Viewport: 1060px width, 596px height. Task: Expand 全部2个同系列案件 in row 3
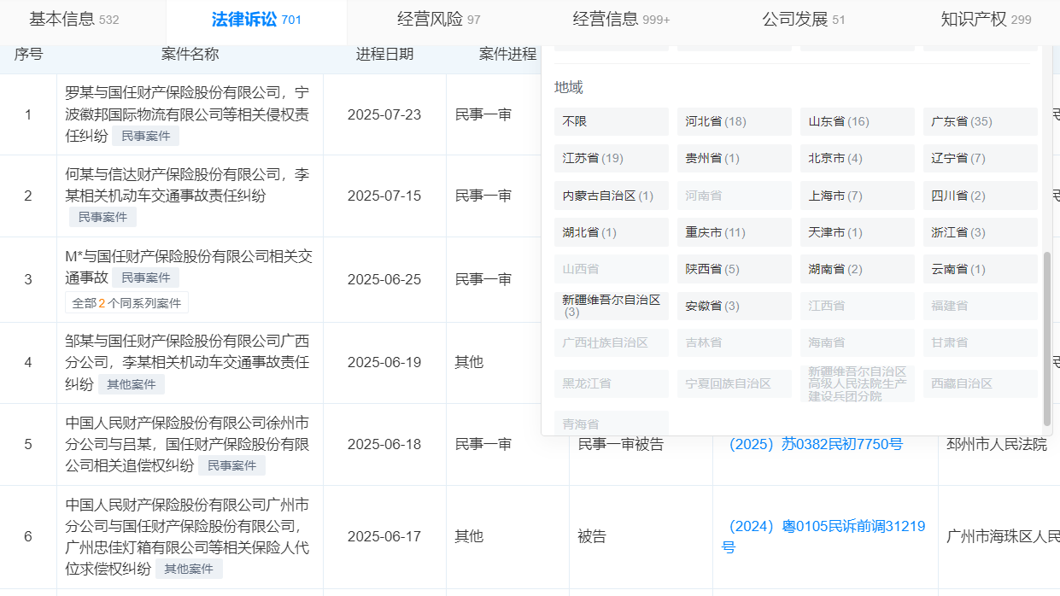point(126,302)
